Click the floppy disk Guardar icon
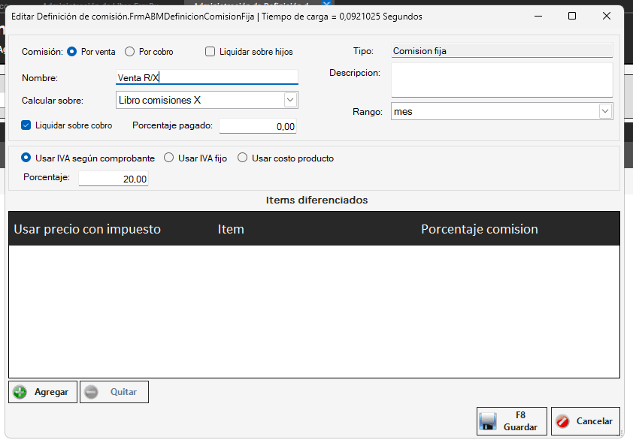The width and height of the screenshot is (633, 443). pyautogui.click(x=489, y=421)
